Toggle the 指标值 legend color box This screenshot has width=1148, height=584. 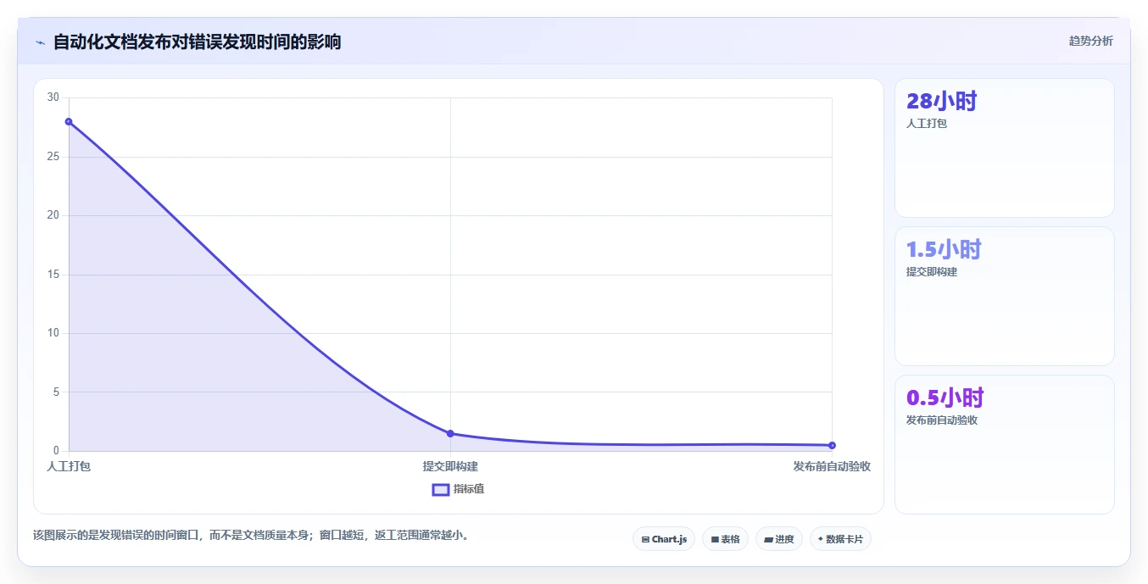441,489
